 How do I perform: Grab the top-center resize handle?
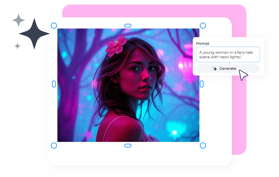point(128,25)
